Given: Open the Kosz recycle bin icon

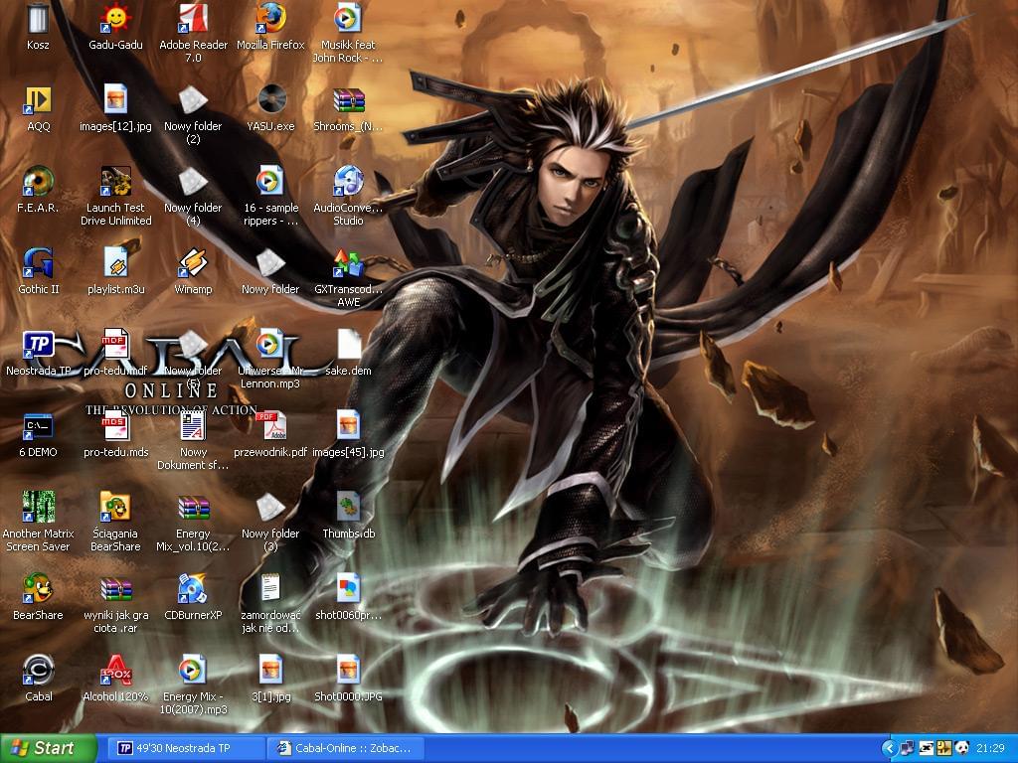Looking at the screenshot, I should 38,20.
